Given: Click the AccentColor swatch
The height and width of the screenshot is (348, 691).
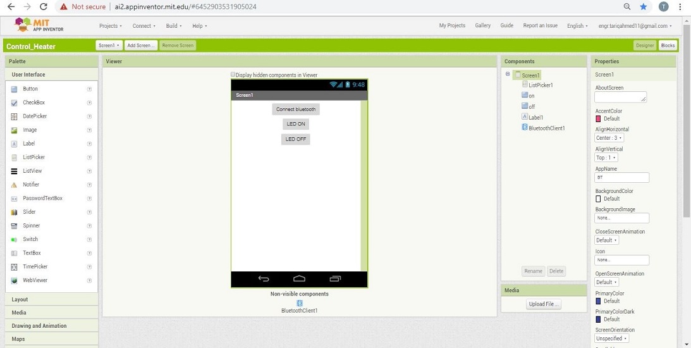Looking at the screenshot, I should pyautogui.click(x=598, y=119).
